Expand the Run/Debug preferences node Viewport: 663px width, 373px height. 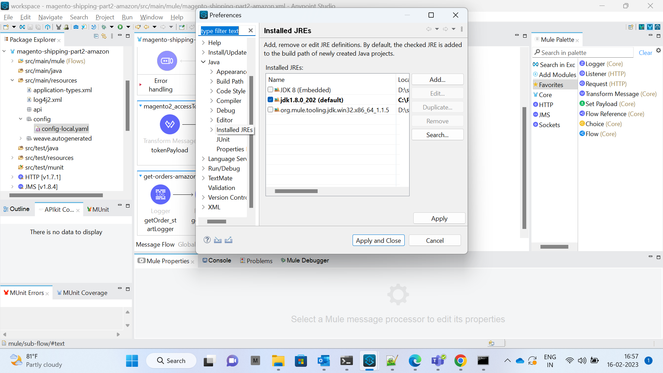click(x=203, y=168)
